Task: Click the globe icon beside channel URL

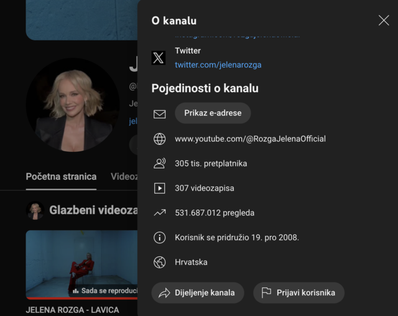Action: (x=159, y=139)
